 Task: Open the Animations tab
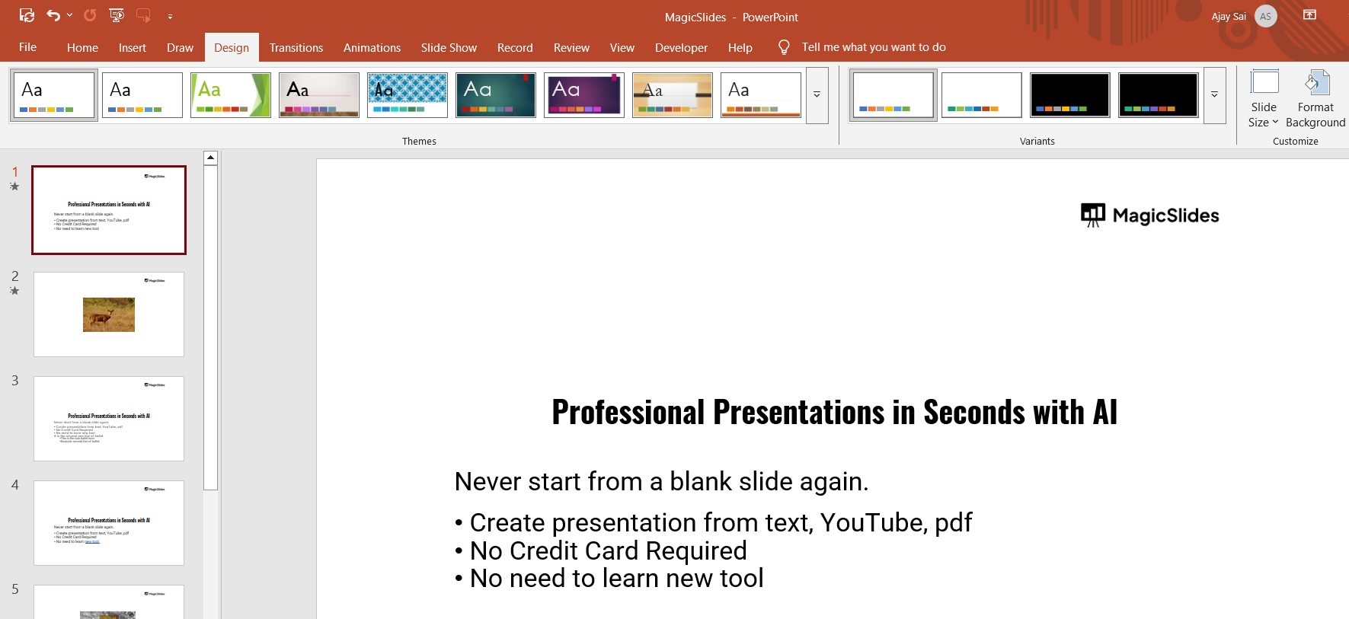[372, 47]
